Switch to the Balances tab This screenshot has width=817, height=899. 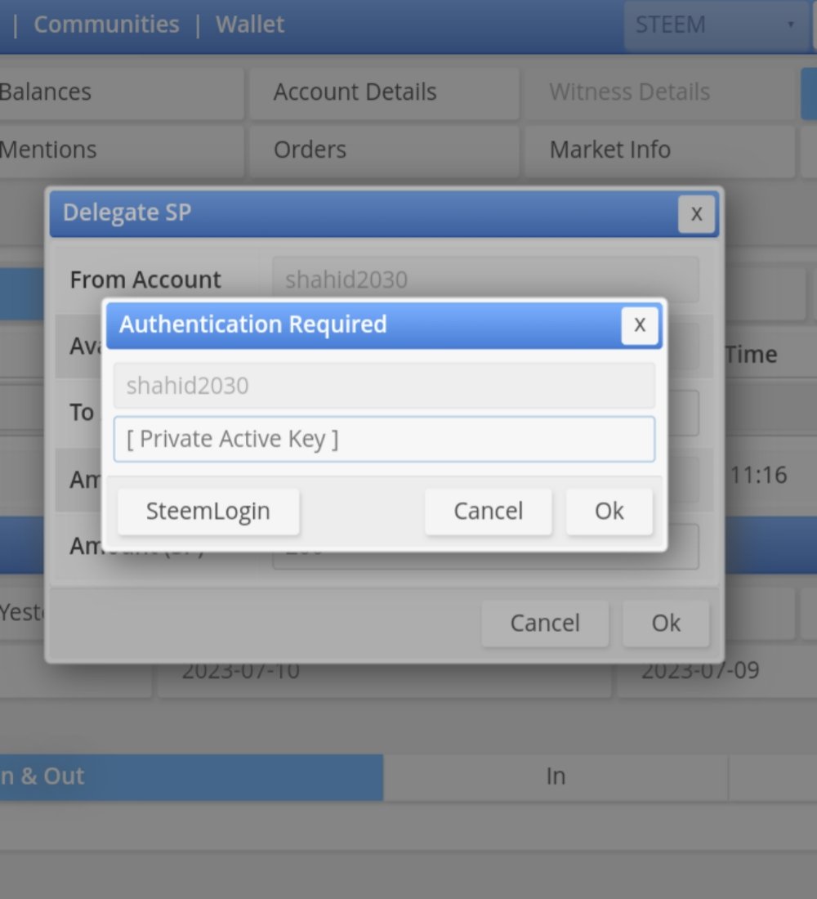point(120,92)
